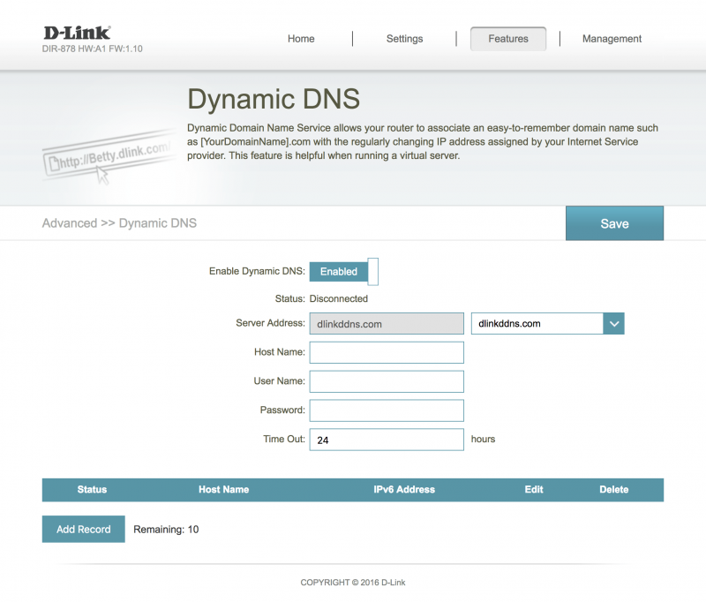Click the Remaining: 10 text
Screen dimensions: 706x602
pos(166,530)
